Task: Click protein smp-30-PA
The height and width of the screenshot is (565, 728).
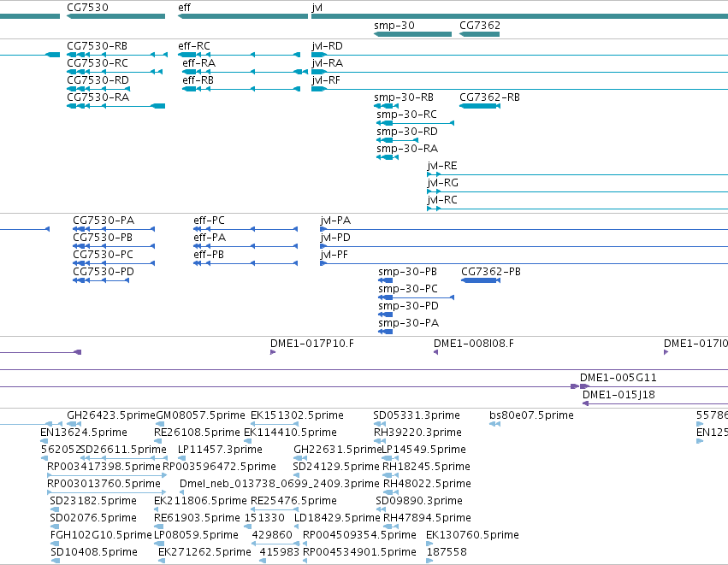Action: (x=385, y=332)
